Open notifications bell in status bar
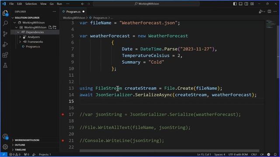The image size is (280, 157). pyautogui.click(x=275, y=154)
